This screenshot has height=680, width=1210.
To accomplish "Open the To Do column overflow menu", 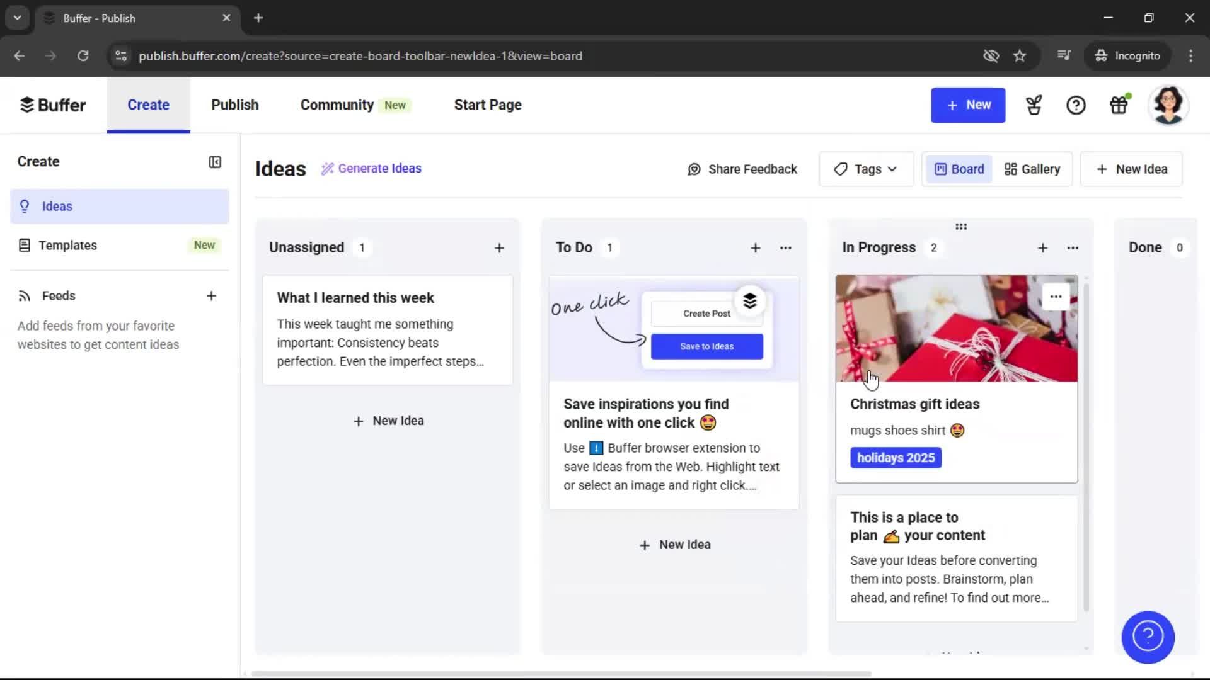I will pyautogui.click(x=785, y=247).
